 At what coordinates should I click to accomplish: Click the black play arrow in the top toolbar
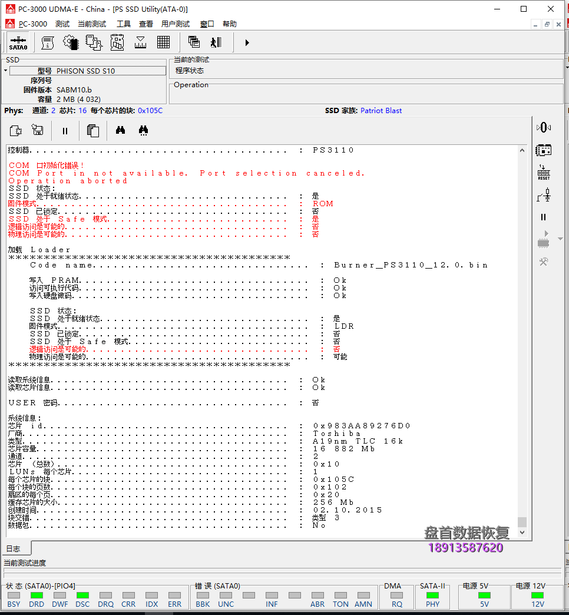(x=247, y=42)
